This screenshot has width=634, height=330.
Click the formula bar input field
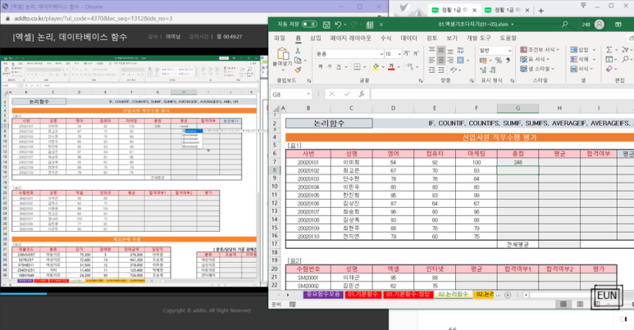[x=502, y=94]
